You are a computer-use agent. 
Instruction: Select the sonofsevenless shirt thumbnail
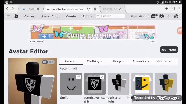[x=95, y=84]
